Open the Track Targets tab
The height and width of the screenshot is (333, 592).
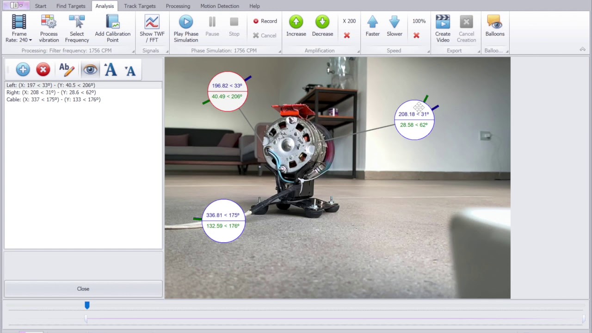point(140,6)
